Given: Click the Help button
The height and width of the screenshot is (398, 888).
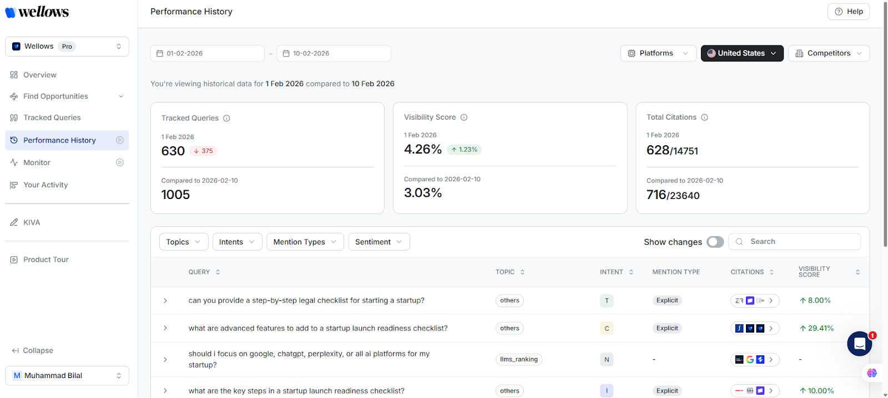Looking at the screenshot, I should (x=848, y=12).
